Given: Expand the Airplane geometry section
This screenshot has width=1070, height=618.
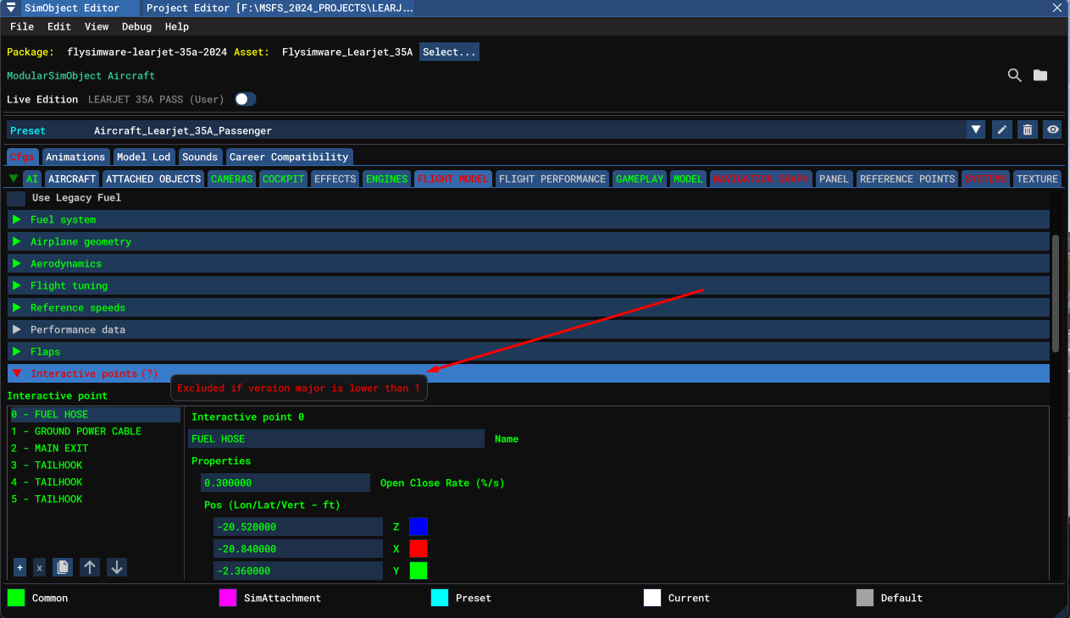Looking at the screenshot, I should click(x=528, y=241).
